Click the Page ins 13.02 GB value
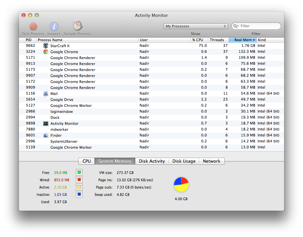 pos(135,180)
